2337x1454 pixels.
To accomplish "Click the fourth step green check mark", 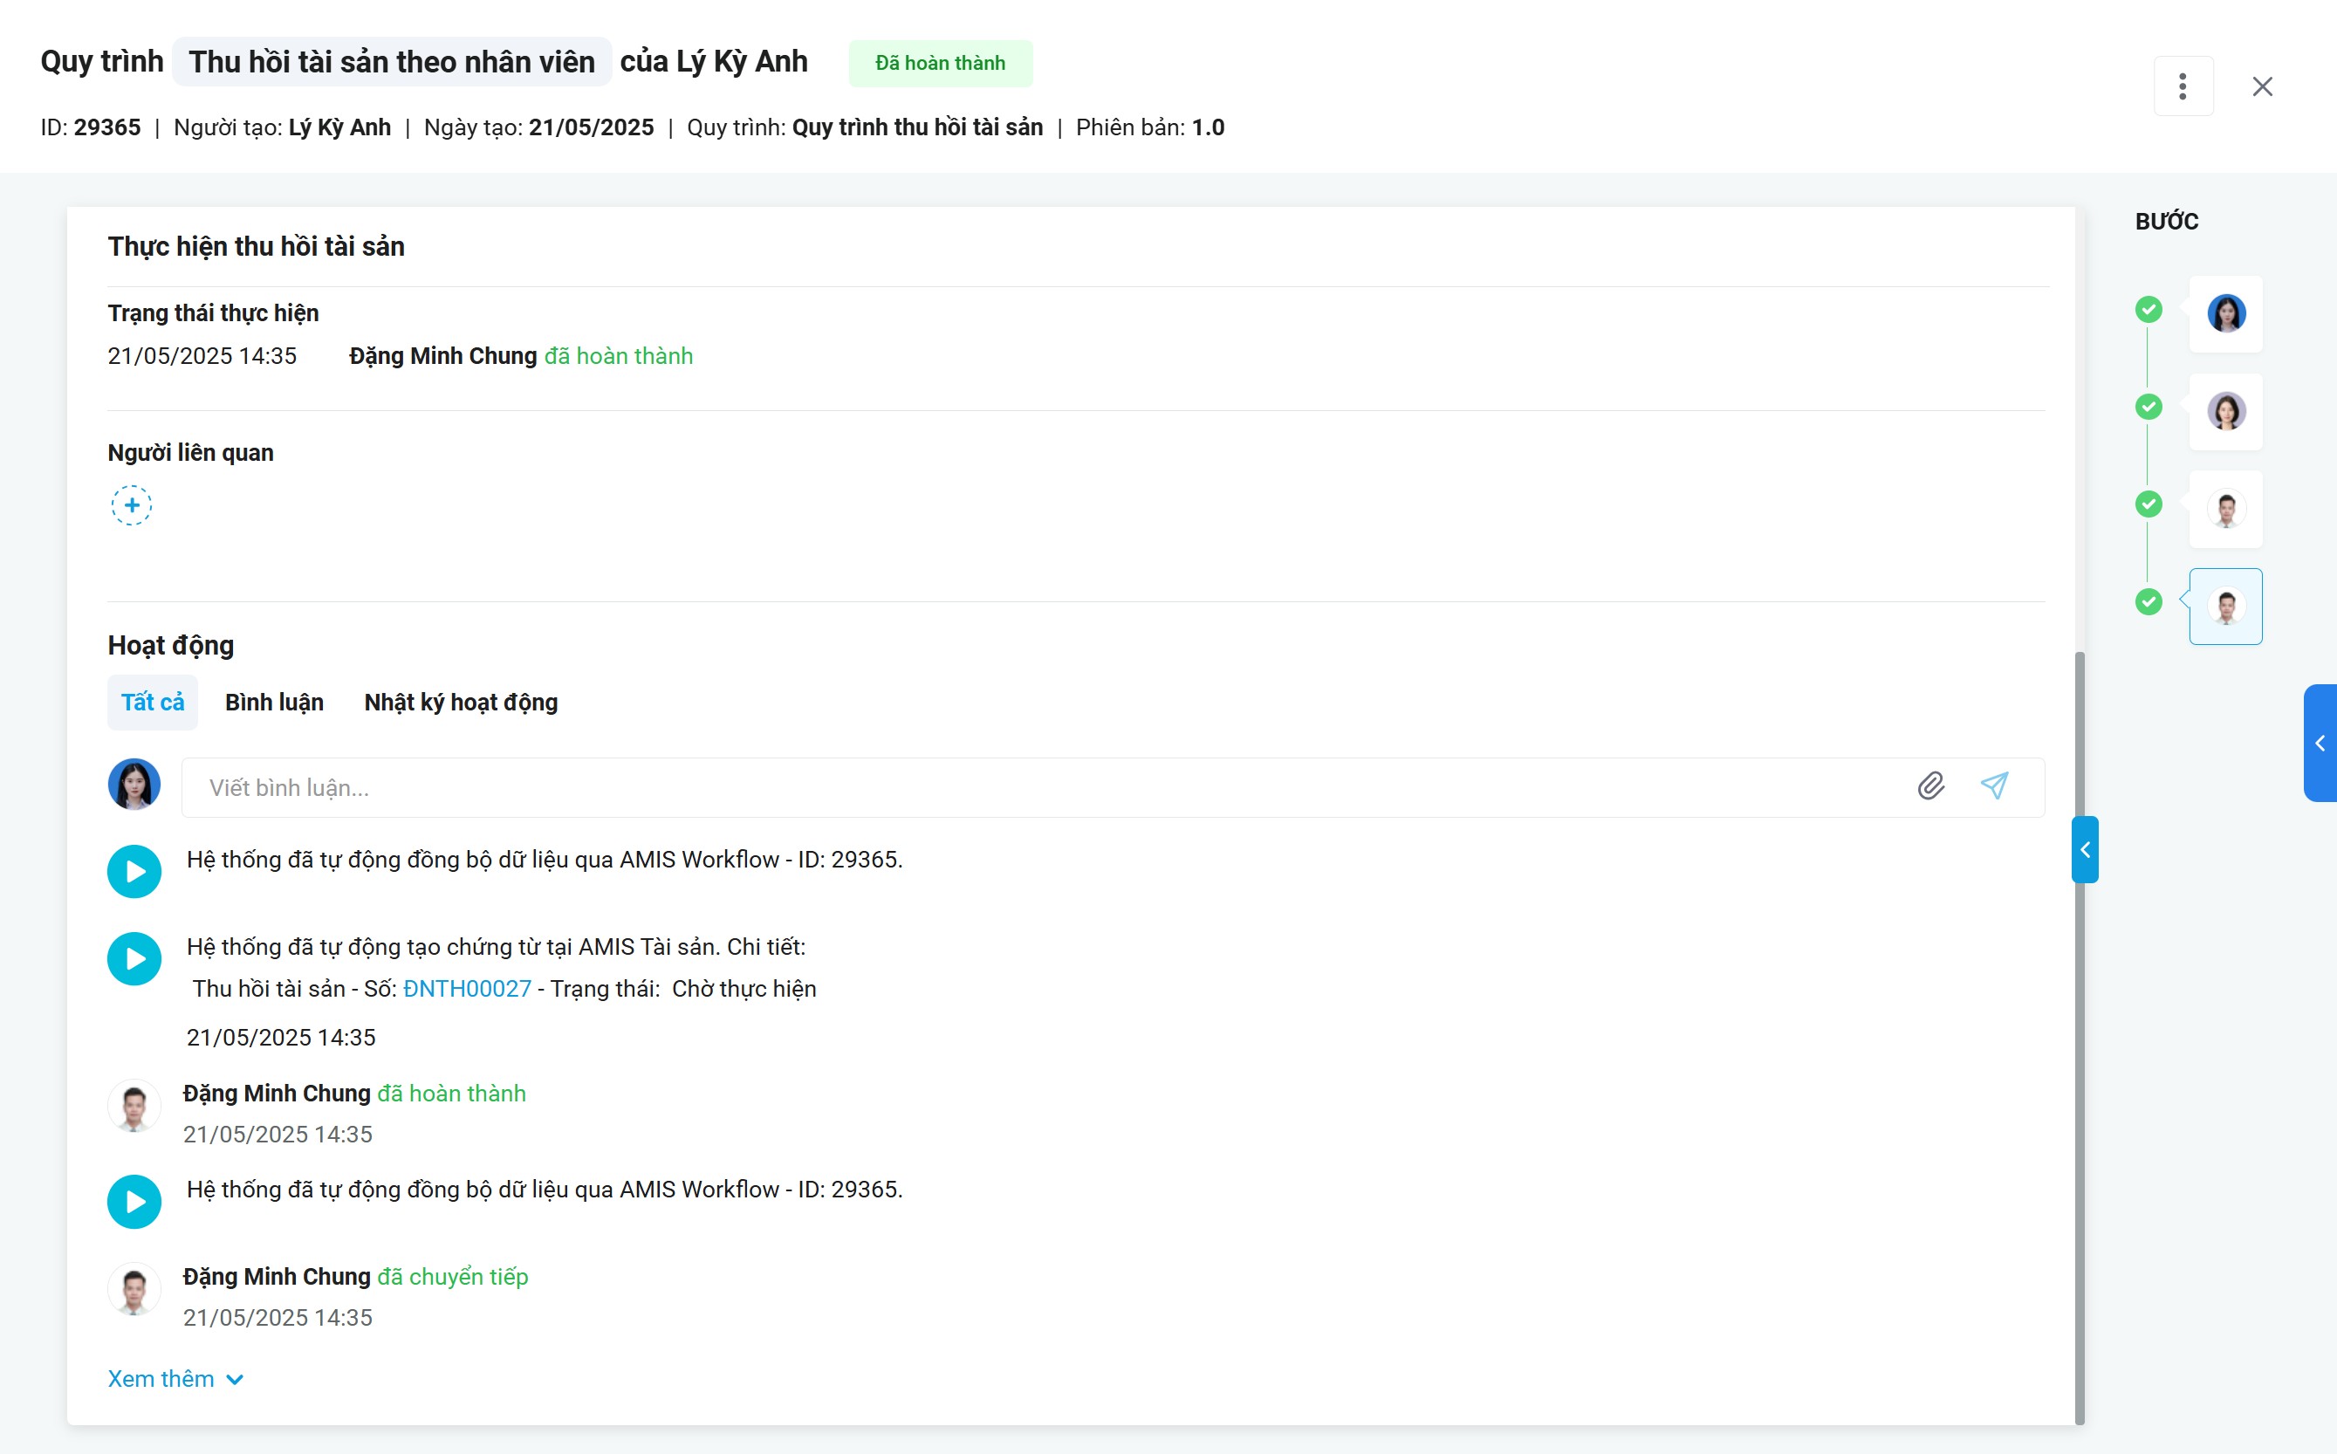I will point(2149,602).
